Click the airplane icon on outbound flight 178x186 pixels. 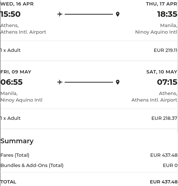coord(60,14)
